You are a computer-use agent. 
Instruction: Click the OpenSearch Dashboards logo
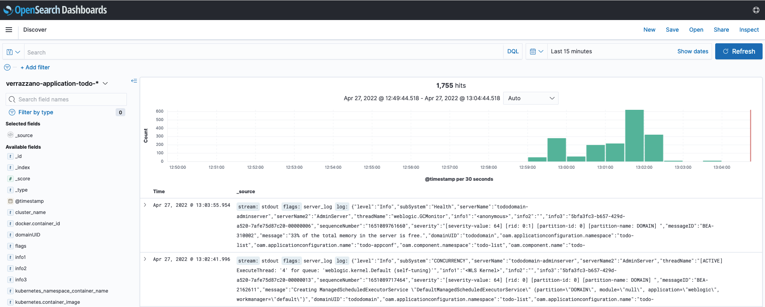(55, 10)
